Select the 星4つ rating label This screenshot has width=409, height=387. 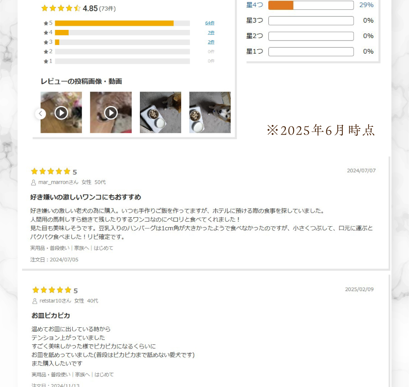(254, 5)
